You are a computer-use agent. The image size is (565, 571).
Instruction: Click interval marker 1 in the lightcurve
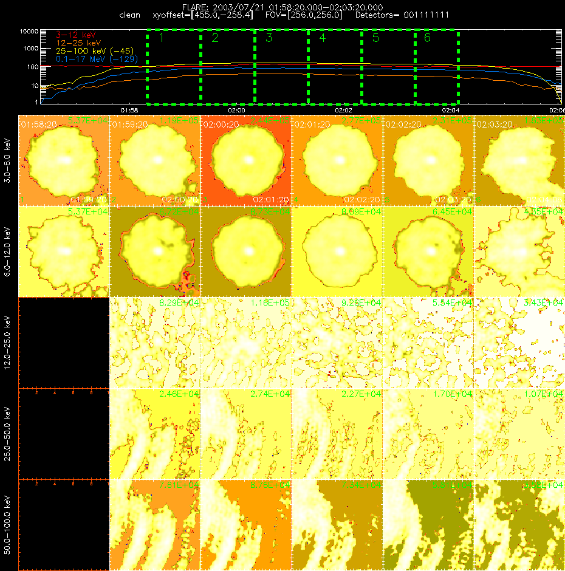tap(162, 38)
